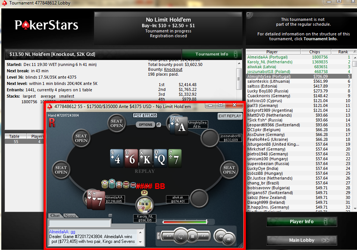This screenshot has height=250, width=357.
Task: Click the popup icon beside OPTIONS
Action: coord(159,125)
